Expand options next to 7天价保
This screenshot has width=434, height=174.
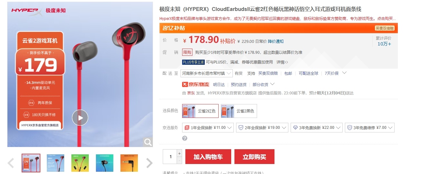(x=344, y=73)
